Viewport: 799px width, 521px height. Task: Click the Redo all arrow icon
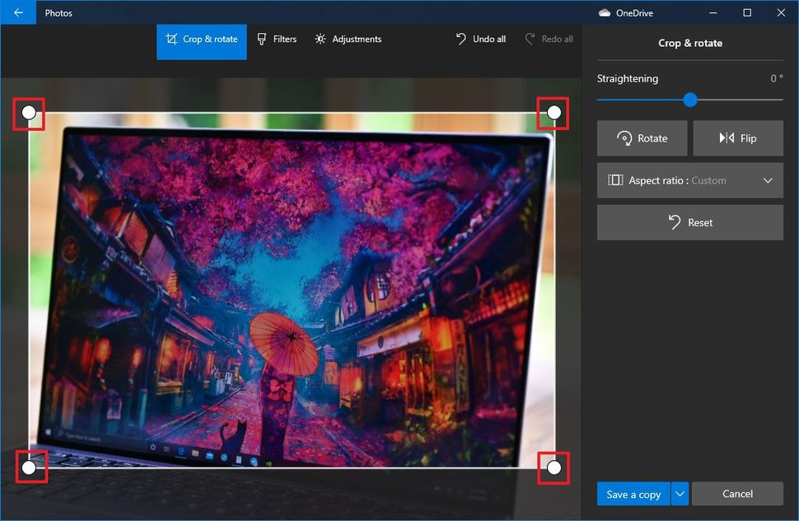click(x=531, y=38)
